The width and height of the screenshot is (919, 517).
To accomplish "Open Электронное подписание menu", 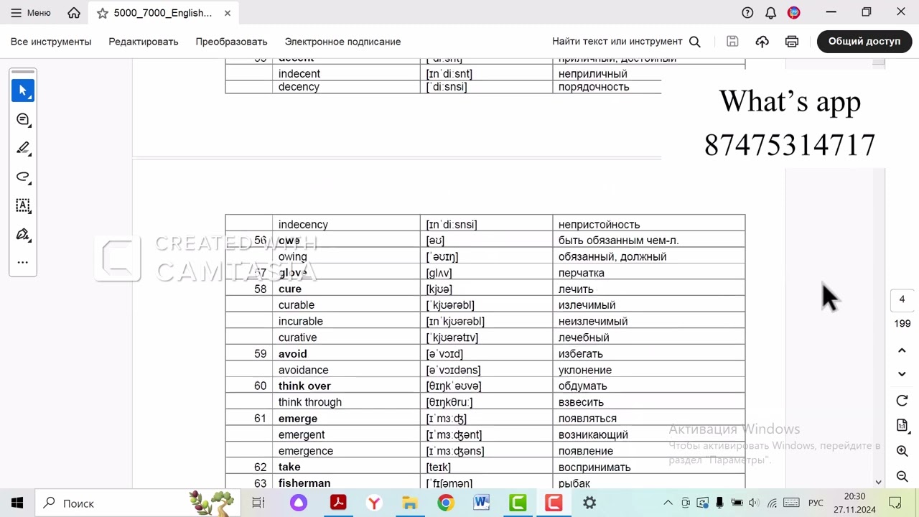I will (x=342, y=42).
